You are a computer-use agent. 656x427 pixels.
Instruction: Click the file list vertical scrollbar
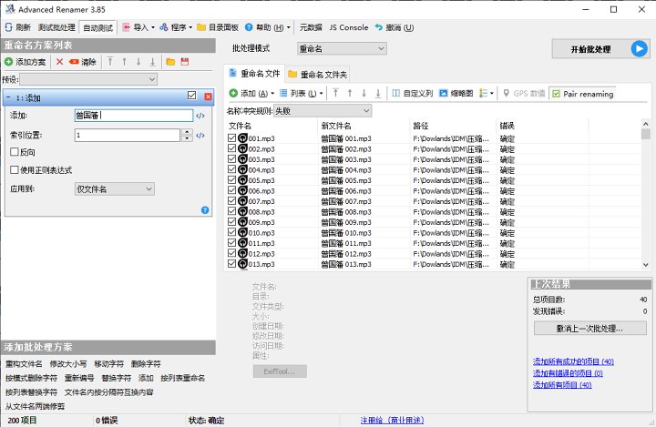645,200
